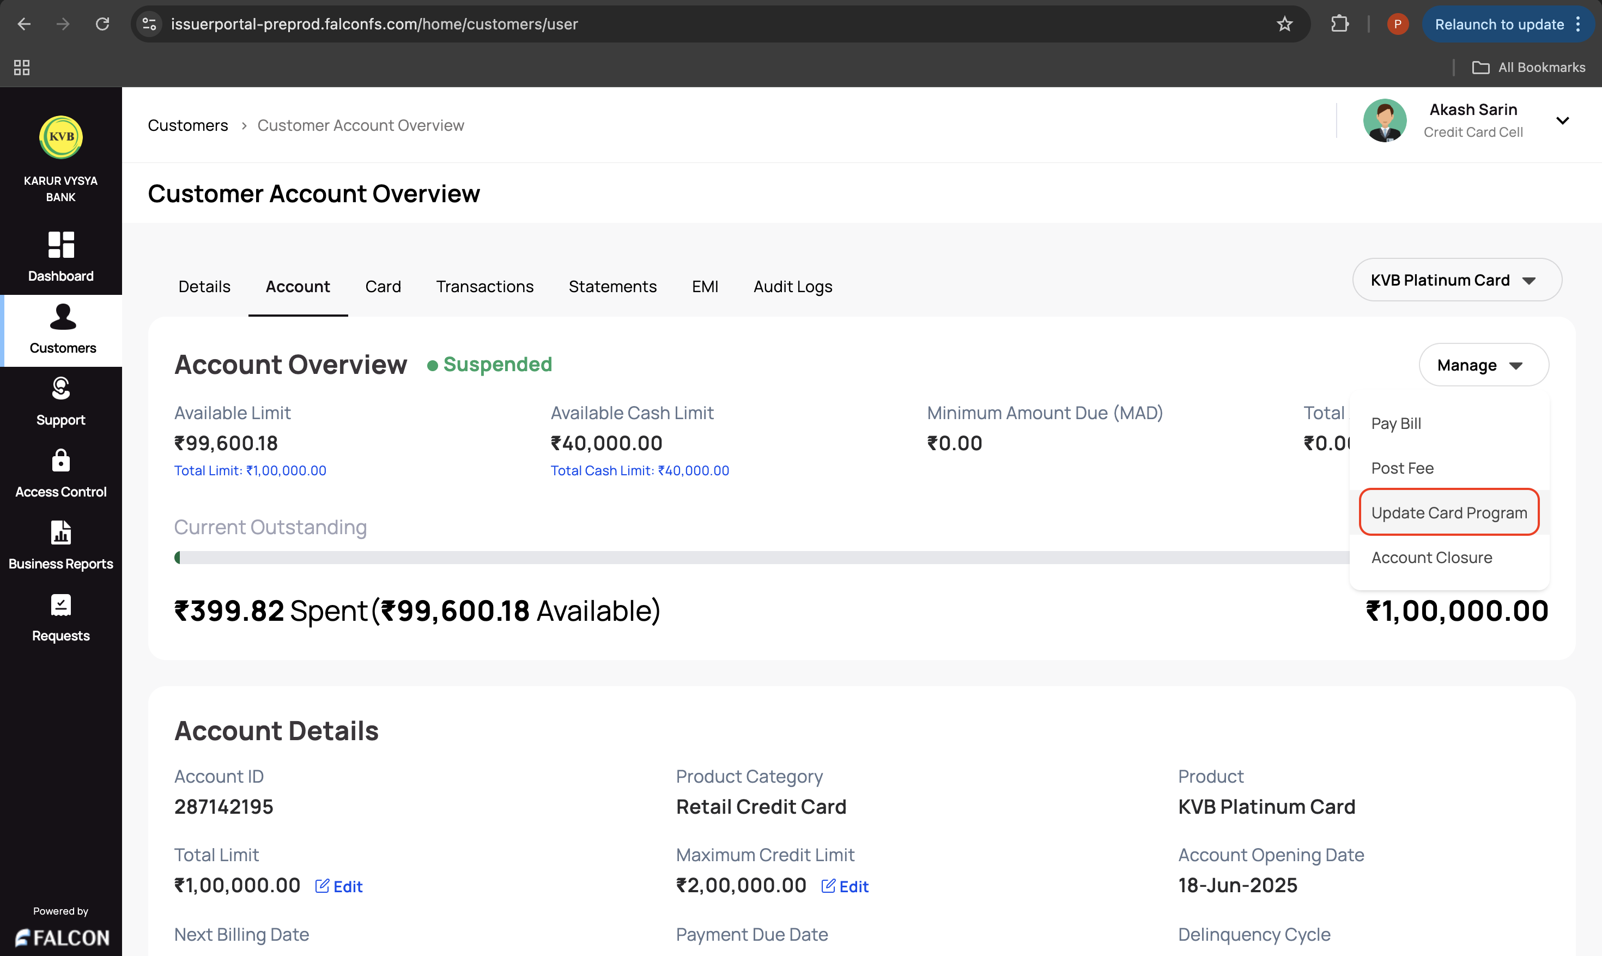Open the Dashboard icon in sidebar

61,245
